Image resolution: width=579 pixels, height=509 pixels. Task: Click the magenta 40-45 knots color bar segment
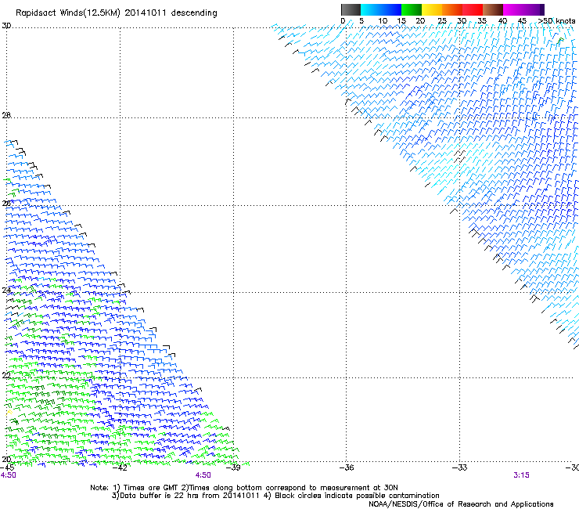click(513, 9)
